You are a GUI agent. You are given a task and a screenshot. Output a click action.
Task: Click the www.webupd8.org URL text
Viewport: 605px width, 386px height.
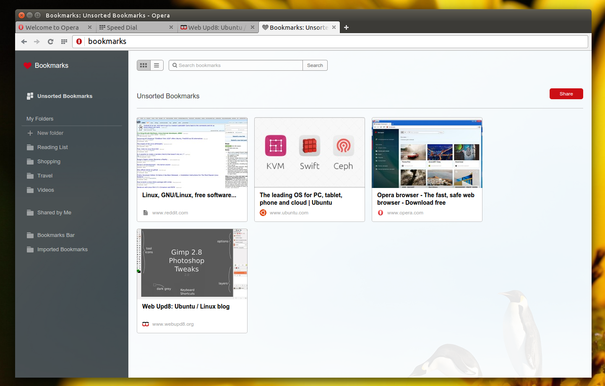(x=173, y=324)
